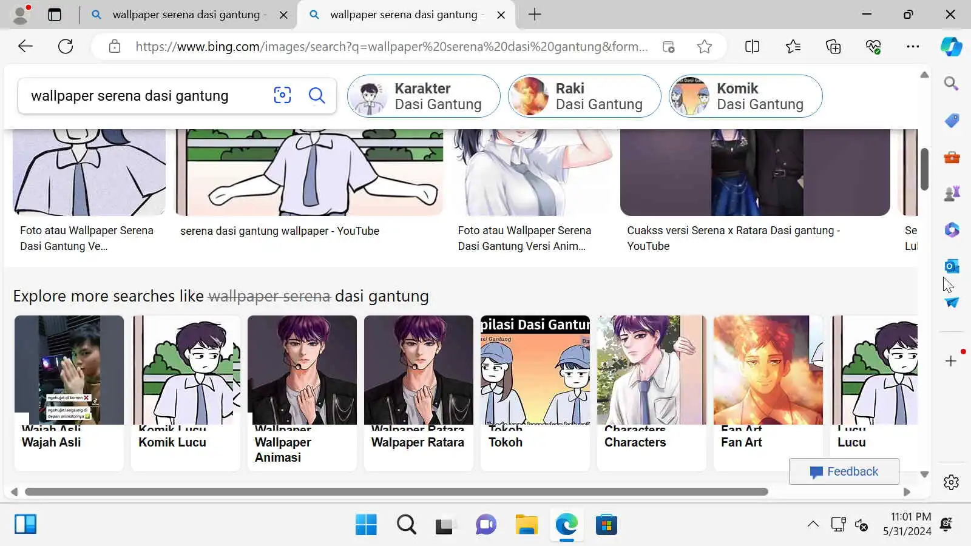Open 'Cuakss versi Serena x Ratara' result

pyautogui.click(x=733, y=238)
